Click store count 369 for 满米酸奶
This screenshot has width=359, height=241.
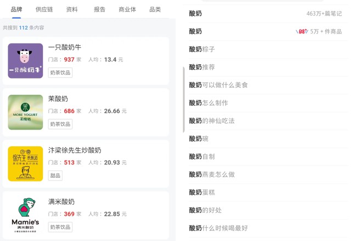tap(69, 214)
